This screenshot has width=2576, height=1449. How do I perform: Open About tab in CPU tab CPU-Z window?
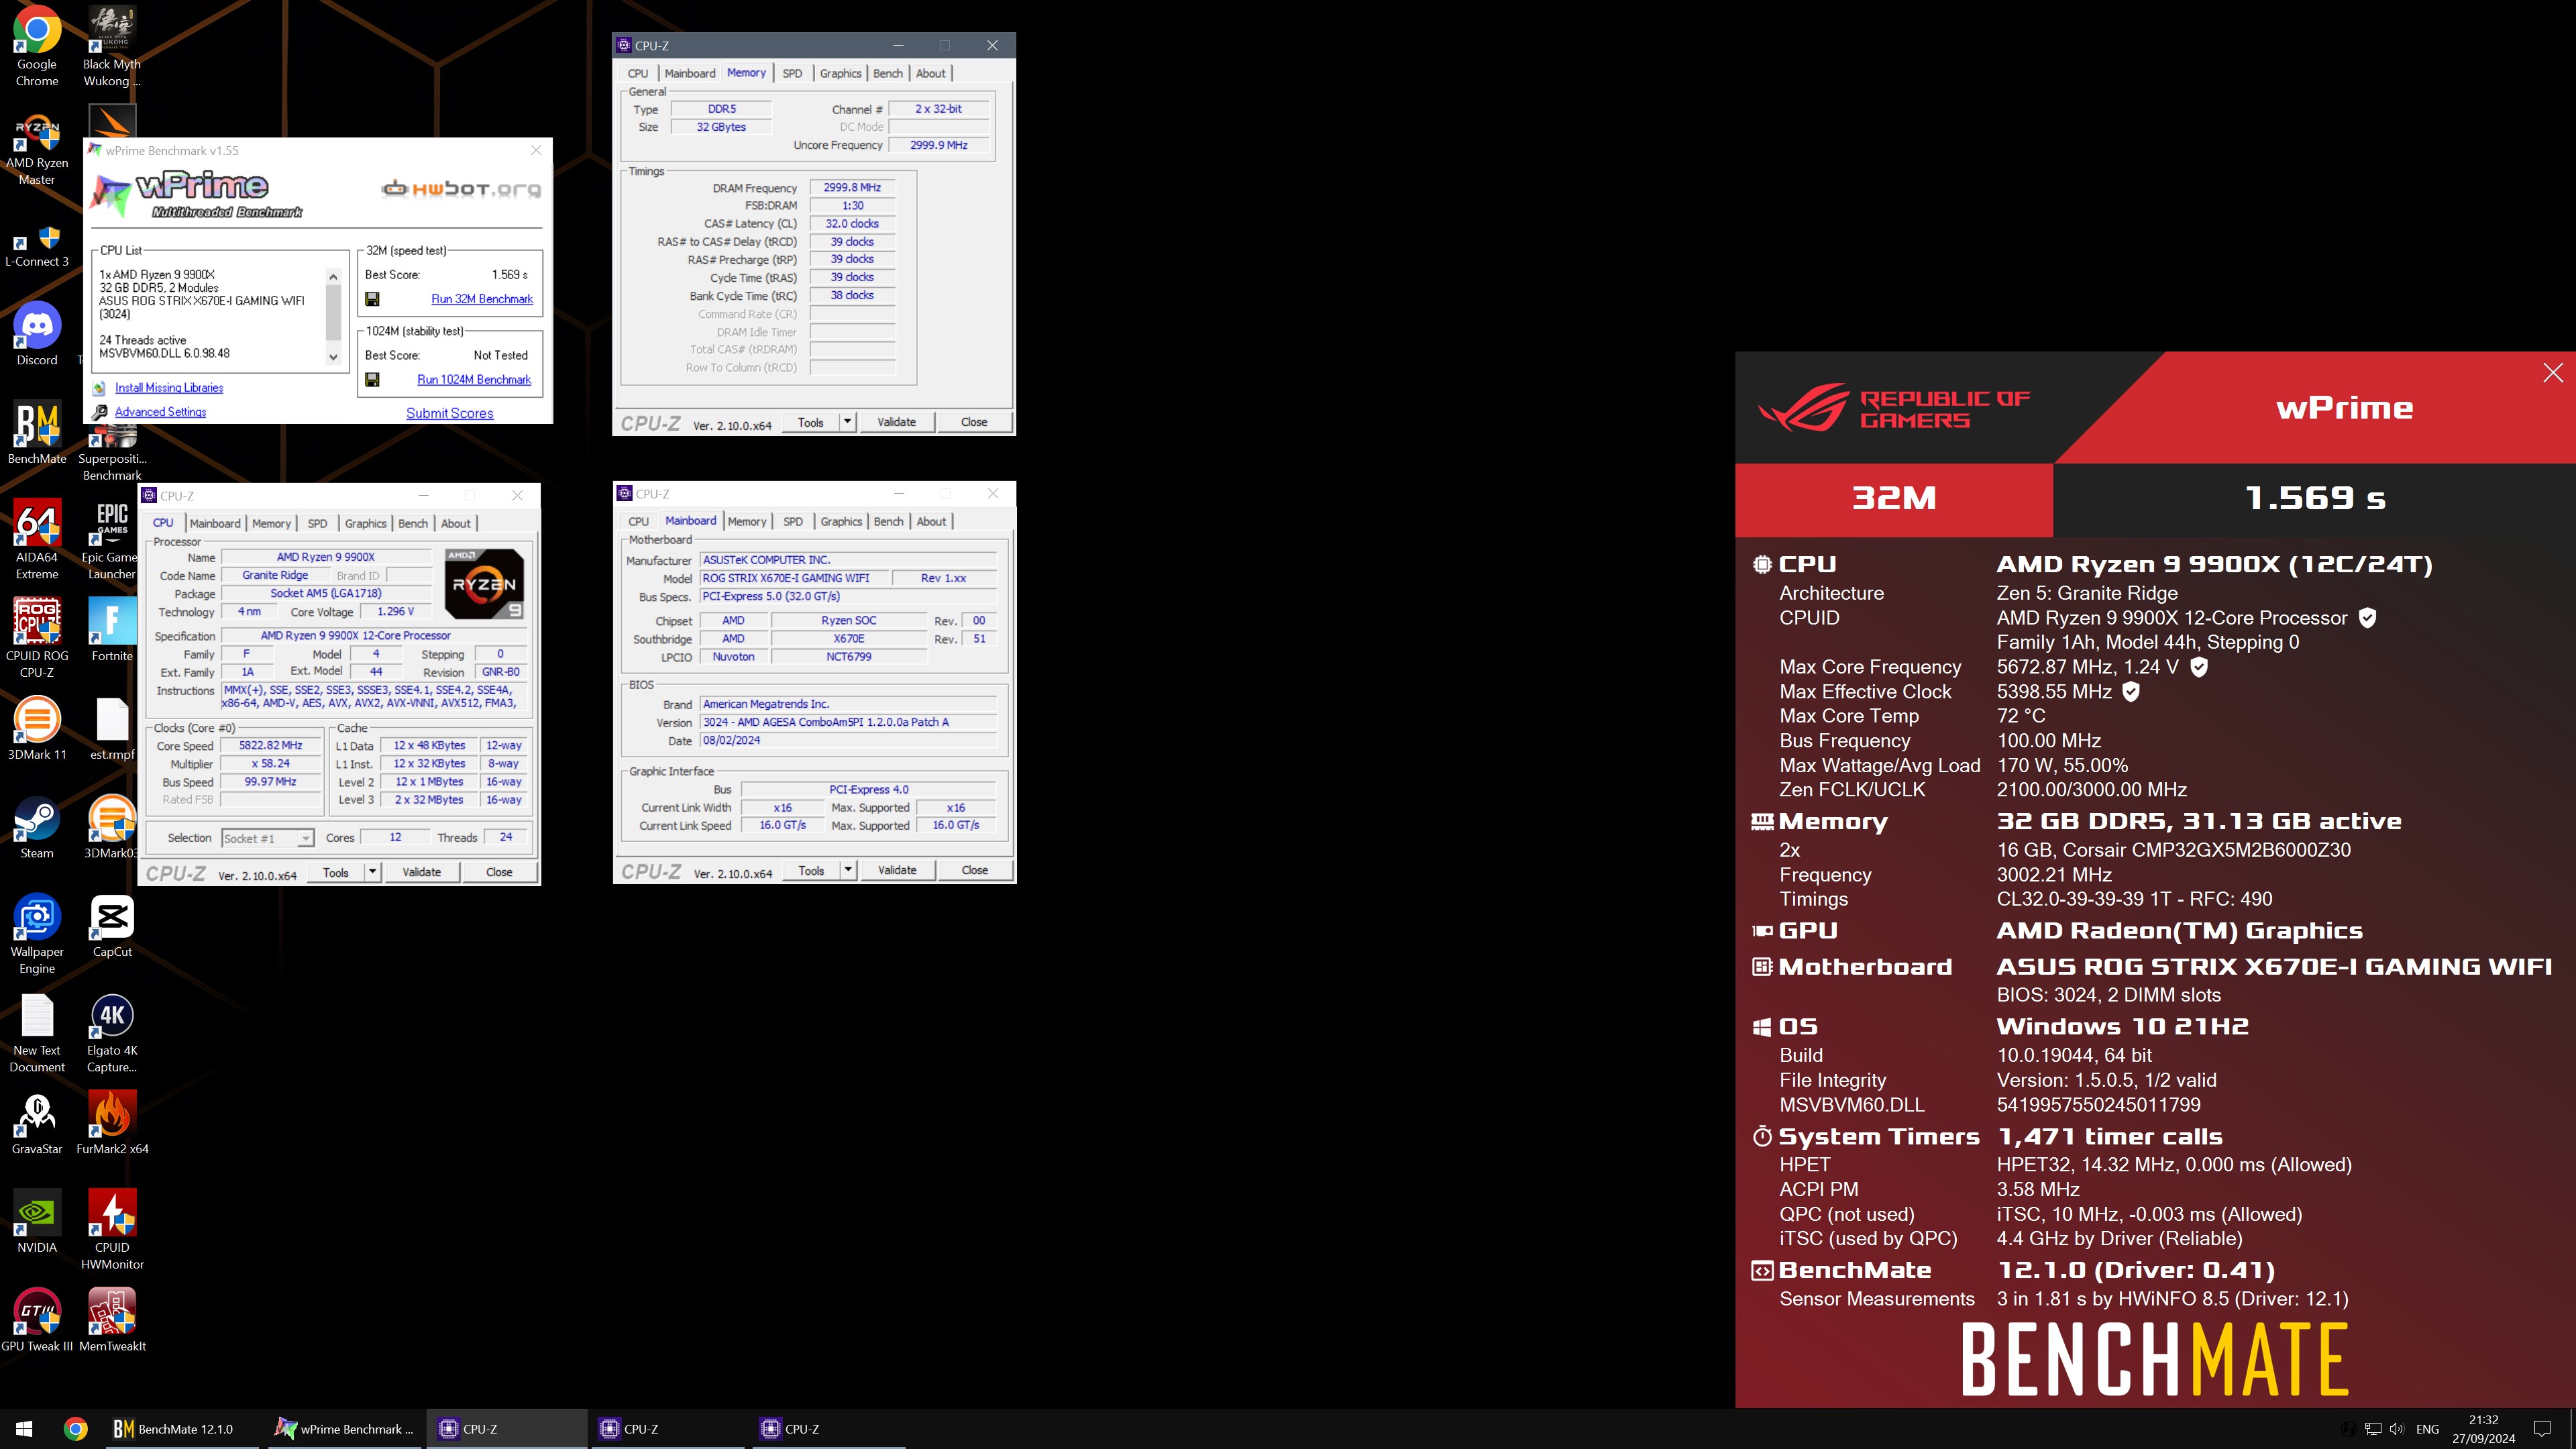tap(456, 523)
